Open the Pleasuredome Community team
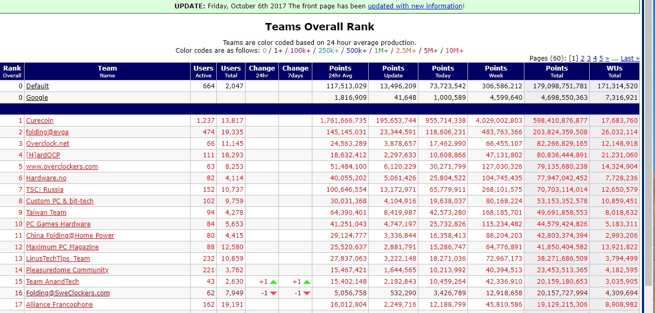The height and width of the screenshot is (313, 655). pyautogui.click(x=67, y=270)
